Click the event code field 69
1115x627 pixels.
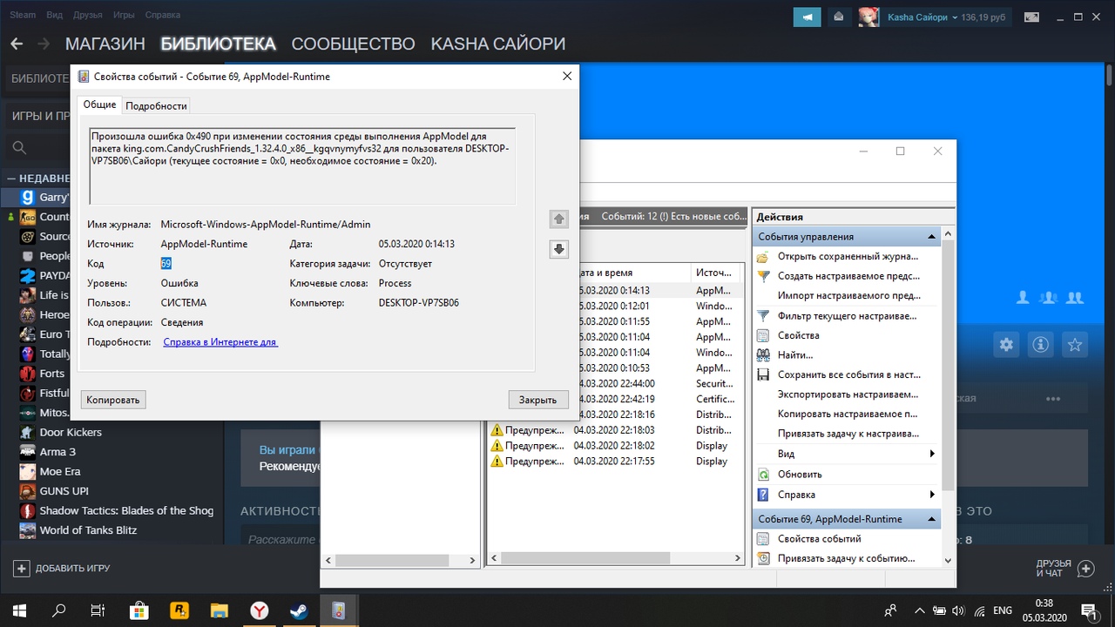pyautogui.click(x=166, y=263)
